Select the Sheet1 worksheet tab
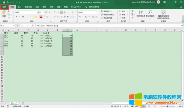Viewport: 184px width, 108px height. (x=14, y=103)
